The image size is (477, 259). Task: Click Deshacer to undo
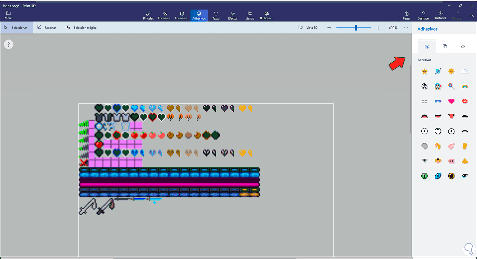point(423,16)
